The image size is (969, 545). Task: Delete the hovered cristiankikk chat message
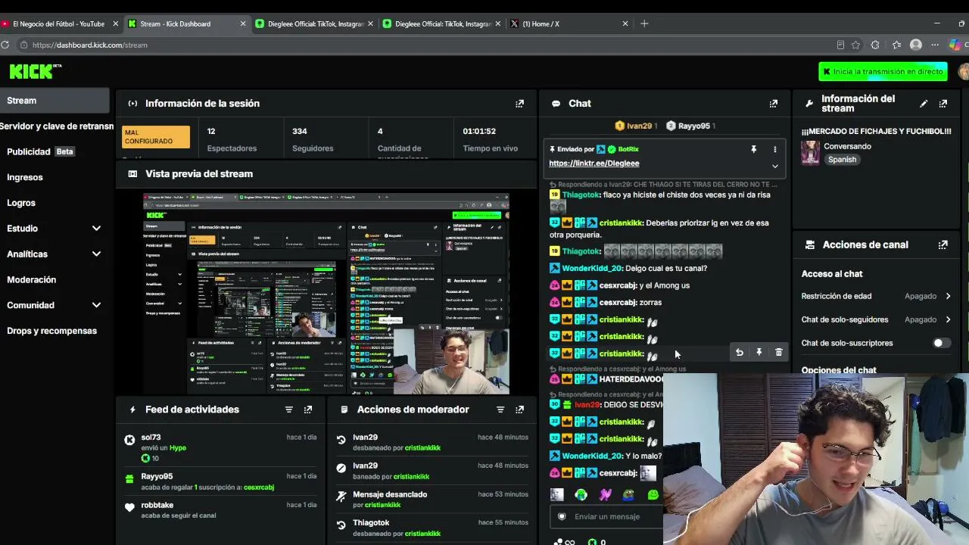click(778, 353)
